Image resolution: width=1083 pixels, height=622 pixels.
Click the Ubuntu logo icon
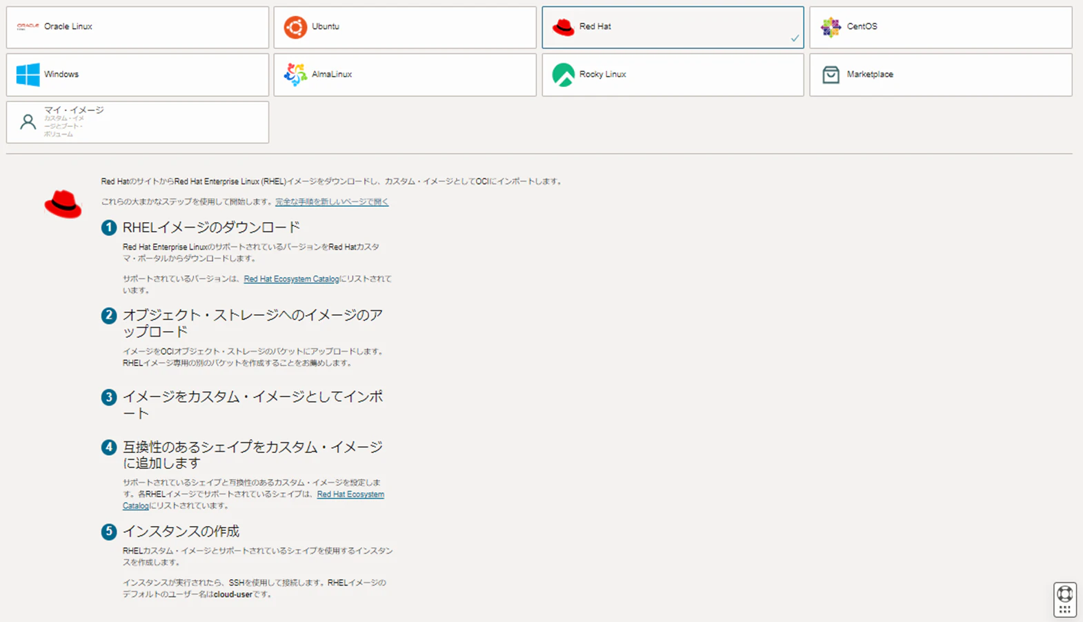[x=295, y=27]
